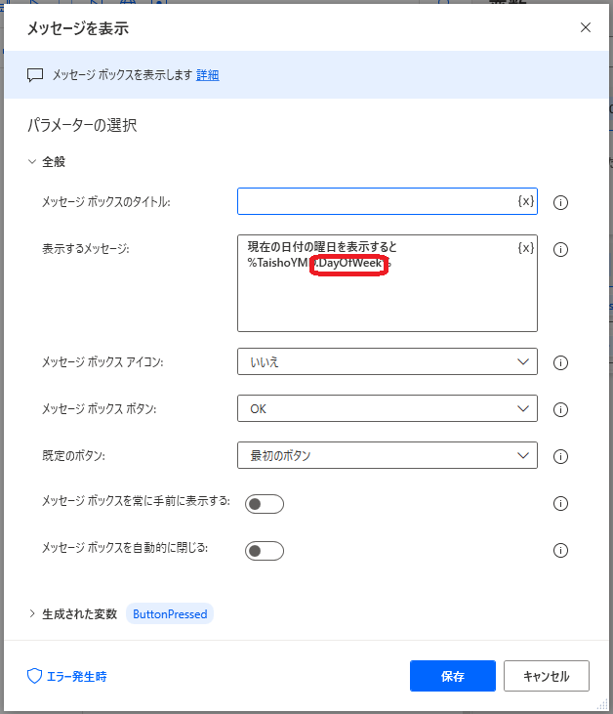
Task: Click info icon for default button setting
Action: click(x=561, y=456)
